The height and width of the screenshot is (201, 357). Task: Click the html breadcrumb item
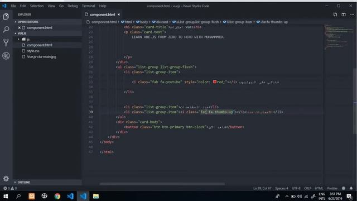pos(127,22)
